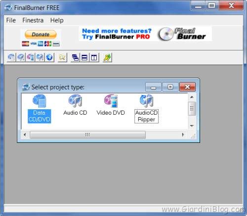Screen dimensions: 247x216
Task: Click the horizontal scroll left arrow
Action: [x=25, y=135]
